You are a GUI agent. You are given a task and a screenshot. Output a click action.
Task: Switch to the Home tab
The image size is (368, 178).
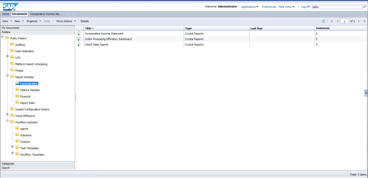tap(6, 14)
